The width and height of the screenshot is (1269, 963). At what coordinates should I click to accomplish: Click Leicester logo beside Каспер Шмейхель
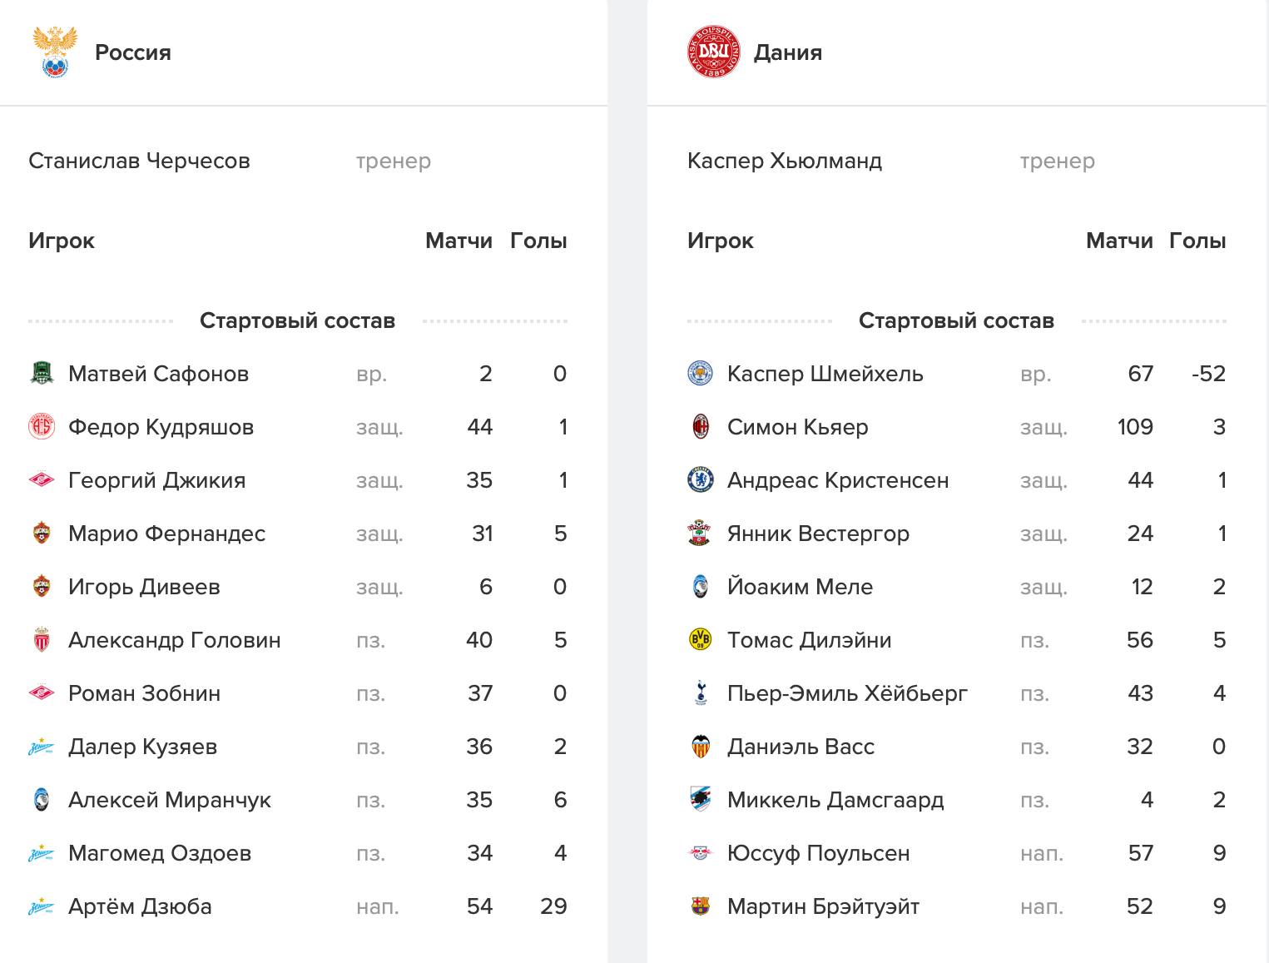tap(701, 373)
